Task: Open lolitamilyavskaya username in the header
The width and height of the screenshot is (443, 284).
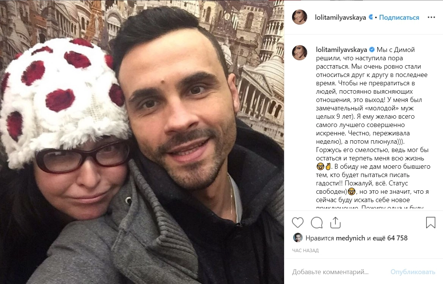Action: [341, 17]
